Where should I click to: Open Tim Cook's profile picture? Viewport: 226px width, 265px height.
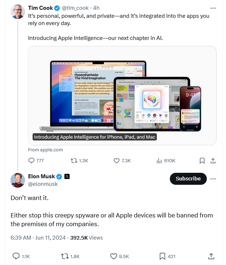(17, 12)
